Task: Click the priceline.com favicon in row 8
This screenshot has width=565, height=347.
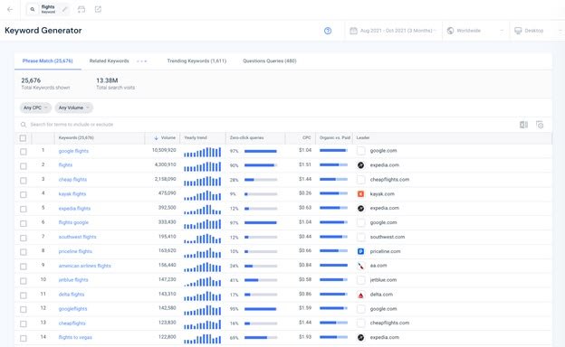Action: [360, 251]
